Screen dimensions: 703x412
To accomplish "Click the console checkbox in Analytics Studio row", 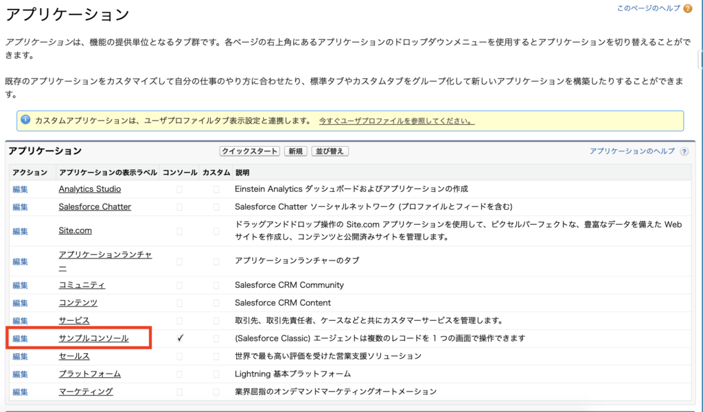I will [x=179, y=189].
